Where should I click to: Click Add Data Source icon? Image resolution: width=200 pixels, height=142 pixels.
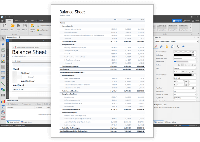pyautogui.click(x=32, y=26)
